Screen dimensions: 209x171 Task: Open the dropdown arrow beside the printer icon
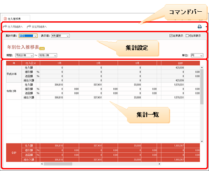206,27
